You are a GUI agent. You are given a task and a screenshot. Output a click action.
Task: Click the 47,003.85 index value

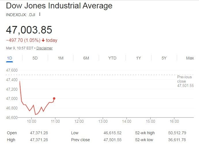(x=29, y=30)
